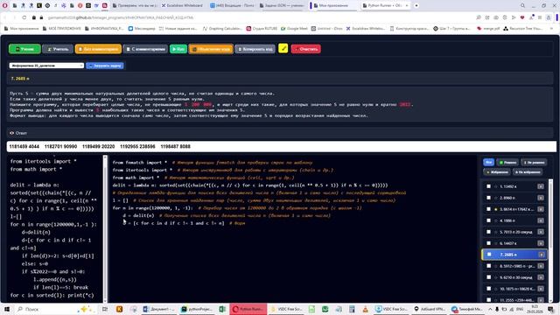Click the yellow checkmark button
This screenshot has height=315, width=560.
pos(283,48)
